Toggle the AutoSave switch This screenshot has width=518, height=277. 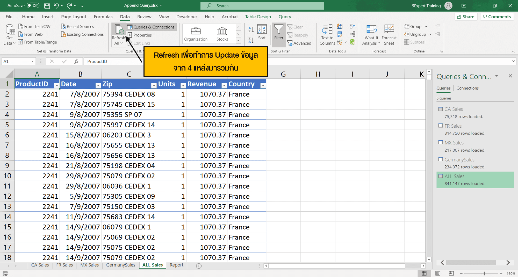(x=33, y=5)
